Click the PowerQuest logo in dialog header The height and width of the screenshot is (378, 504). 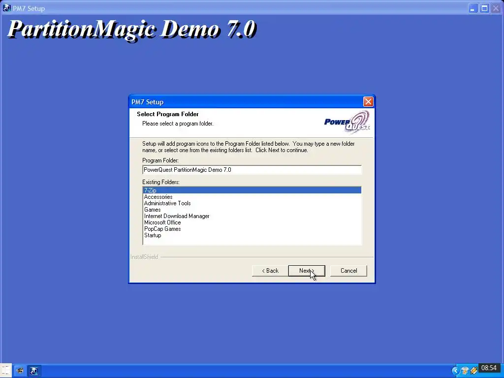[x=347, y=122]
